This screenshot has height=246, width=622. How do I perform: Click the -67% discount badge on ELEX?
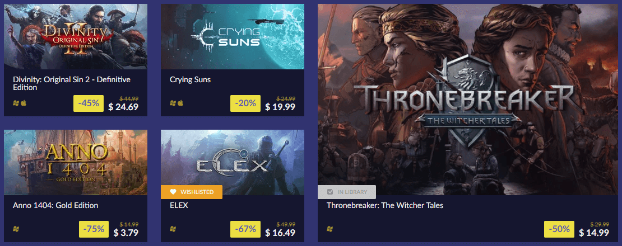click(x=246, y=229)
